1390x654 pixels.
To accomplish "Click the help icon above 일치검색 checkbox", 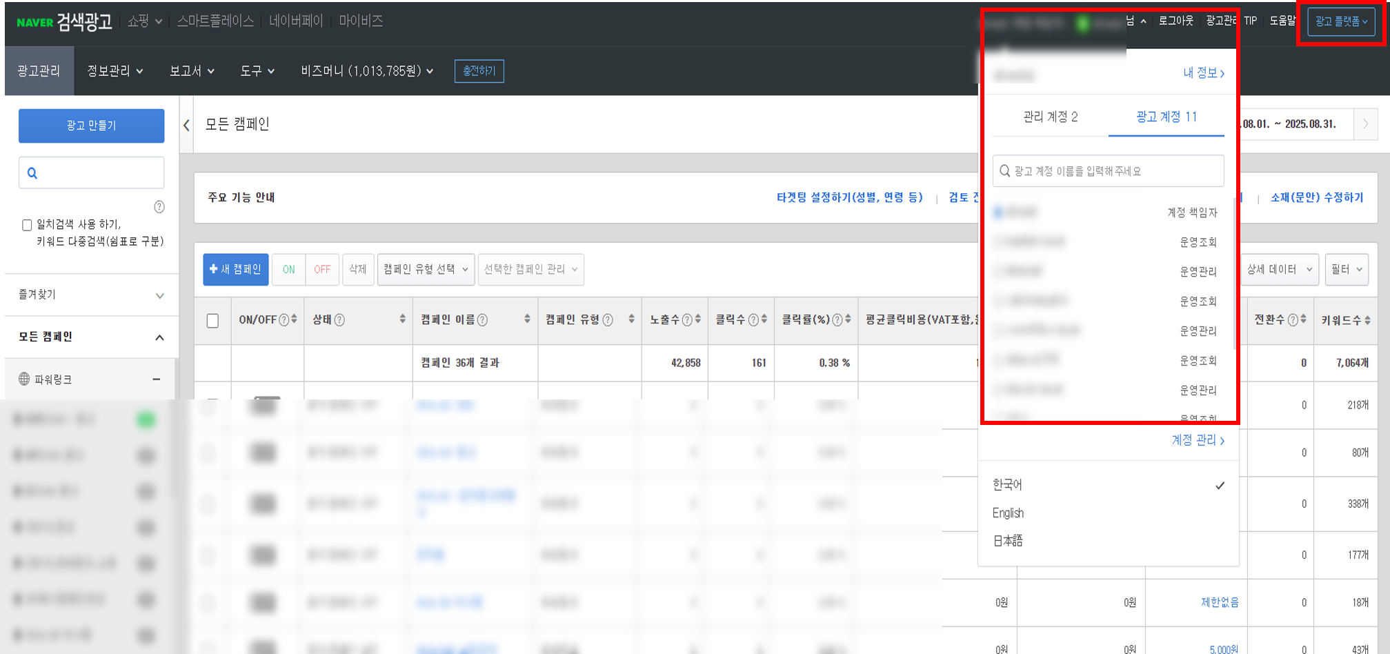I will click(159, 207).
